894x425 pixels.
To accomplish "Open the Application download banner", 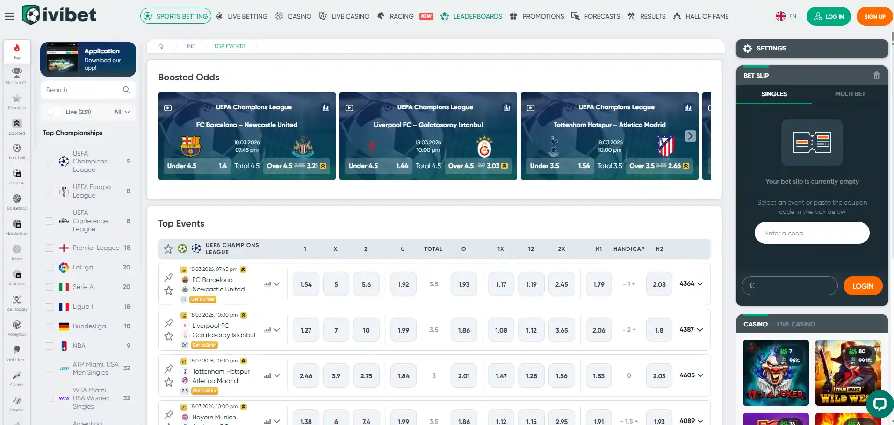I will point(88,59).
